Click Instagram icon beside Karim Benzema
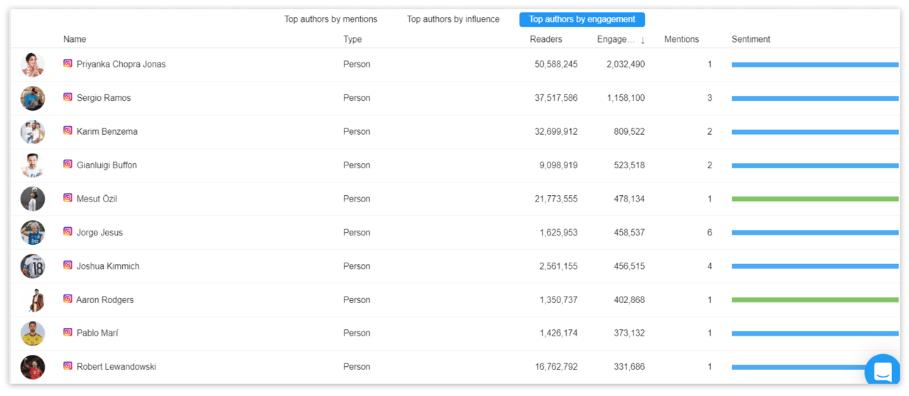The image size is (909, 396). point(67,131)
